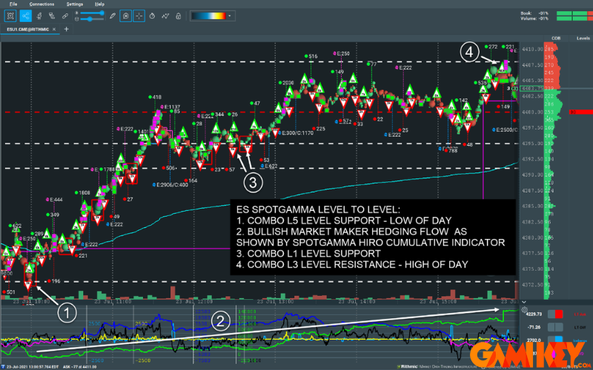Toggle the speech bubble notes icon
Screen dimensions: 593x370
[x=125, y=16]
